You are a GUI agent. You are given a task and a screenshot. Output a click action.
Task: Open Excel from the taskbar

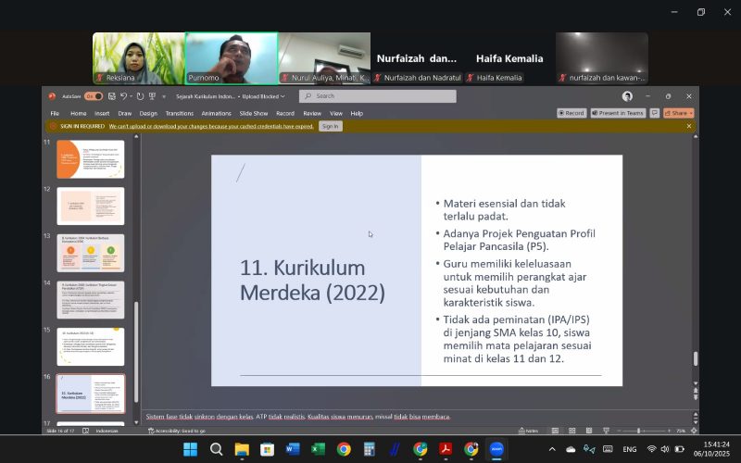318,449
